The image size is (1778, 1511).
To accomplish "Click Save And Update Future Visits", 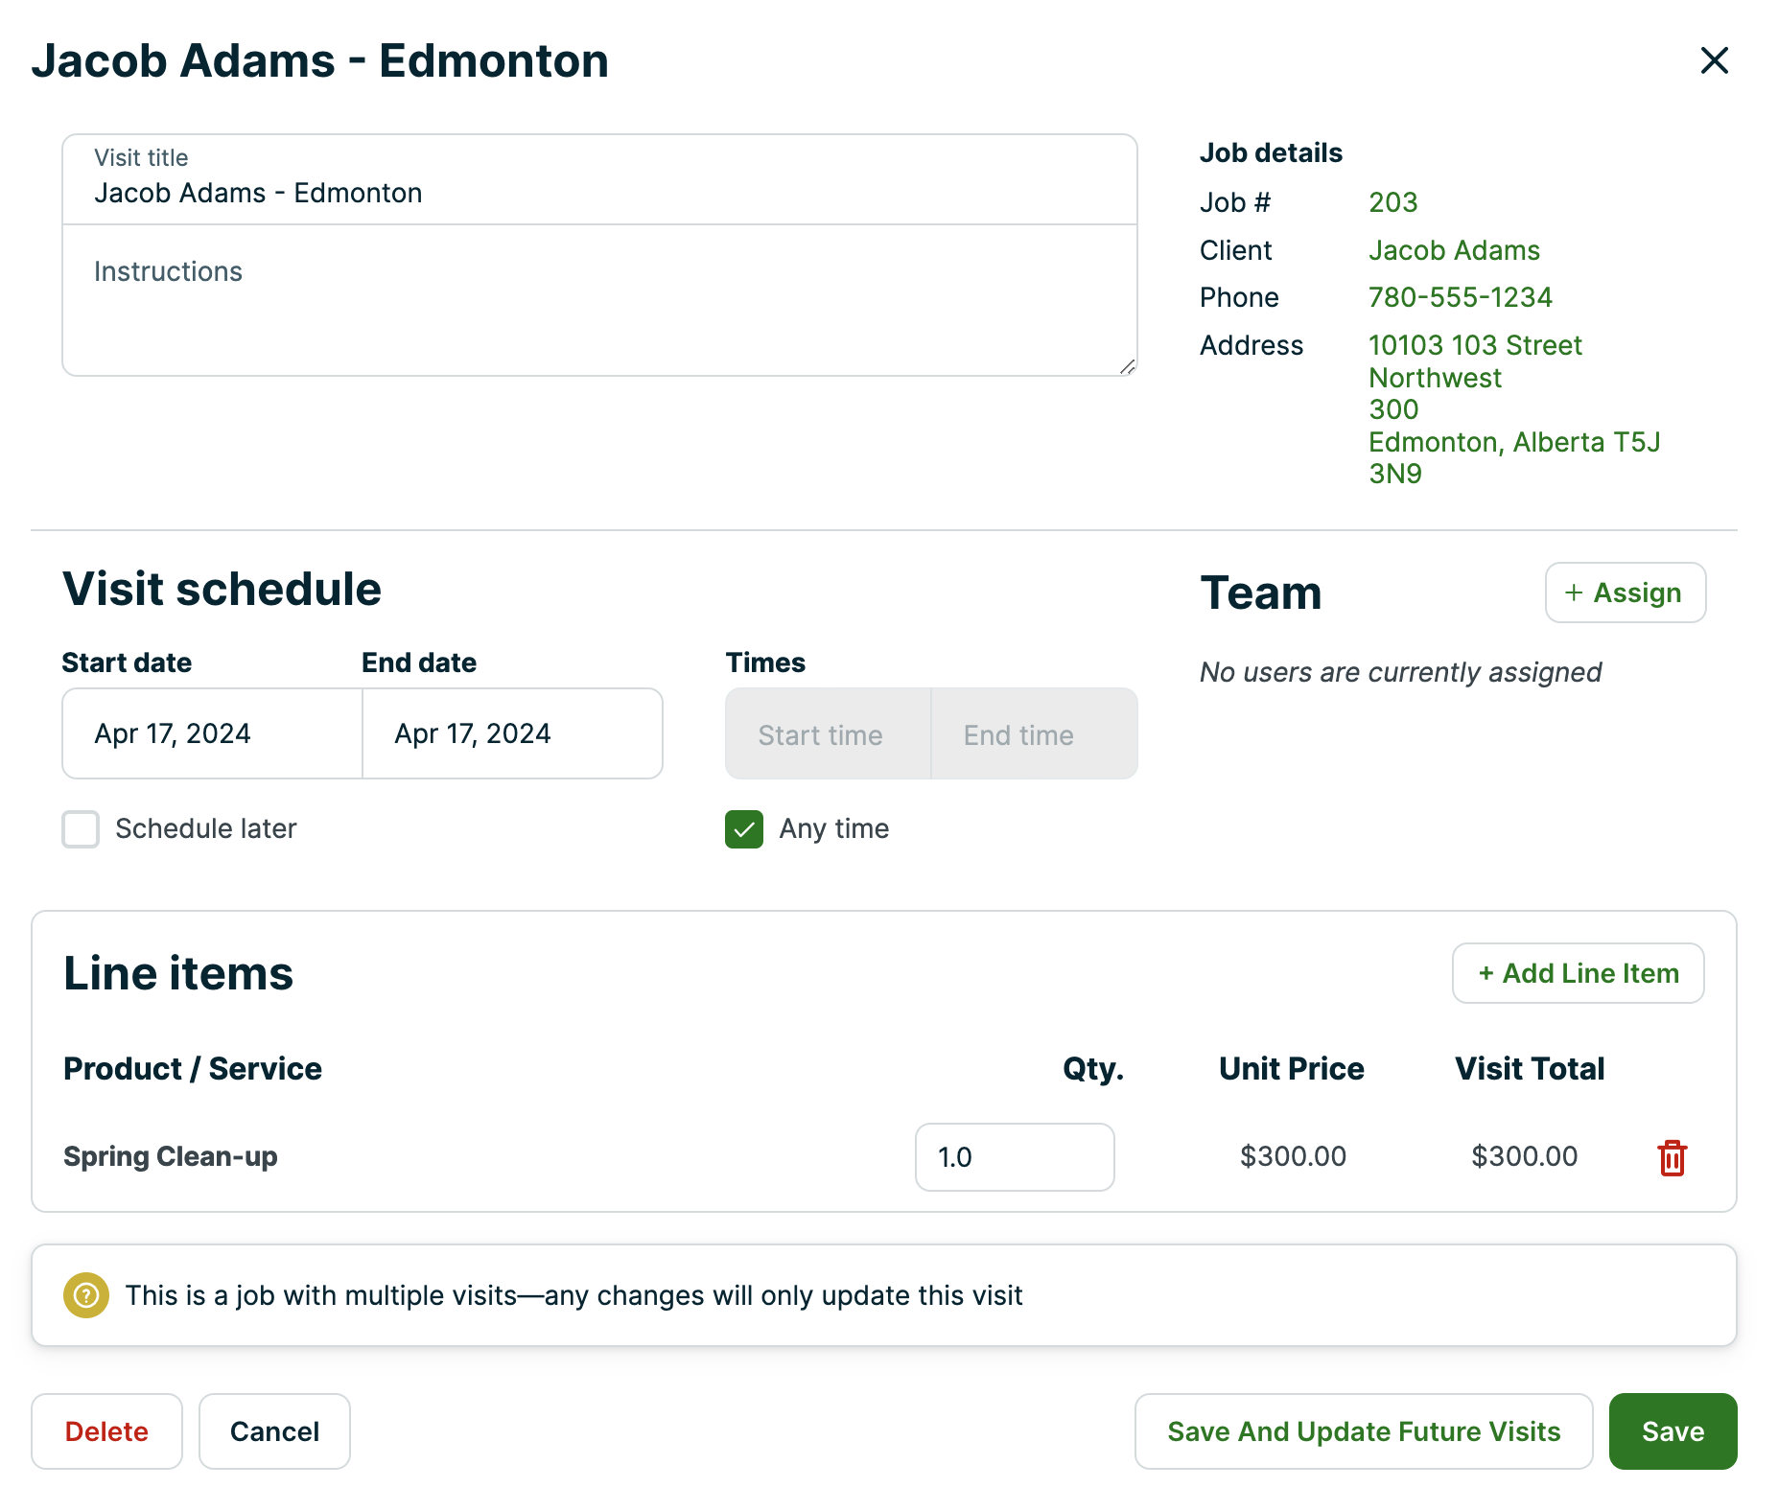I will [1363, 1431].
